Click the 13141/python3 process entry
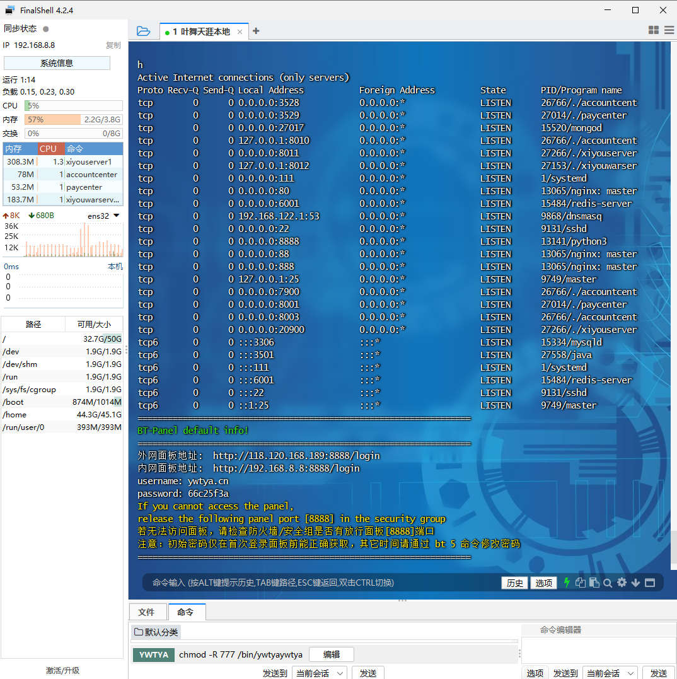 click(x=574, y=241)
